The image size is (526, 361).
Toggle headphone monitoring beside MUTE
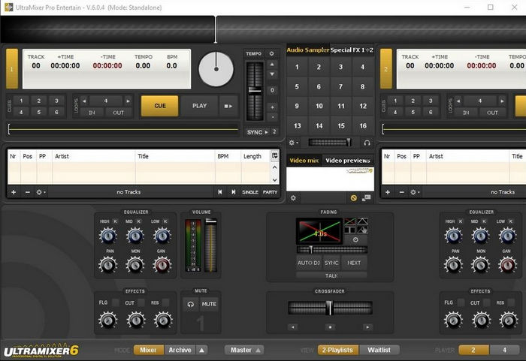coord(191,305)
